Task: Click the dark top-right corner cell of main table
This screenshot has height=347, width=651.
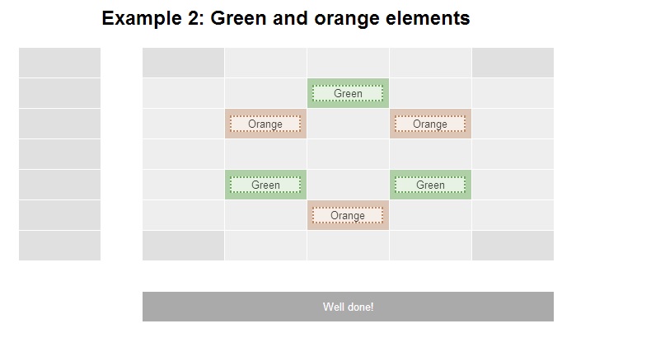Action: (x=513, y=63)
